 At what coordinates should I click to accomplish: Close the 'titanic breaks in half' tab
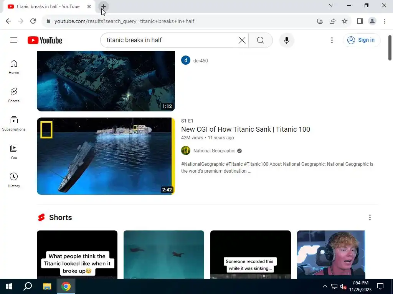(x=89, y=7)
